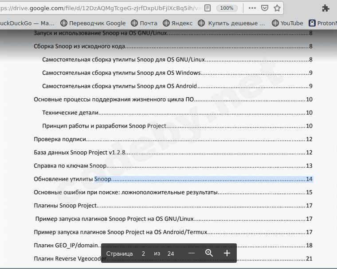The width and height of the screenshot is (337, 269).
Task: Click 'Плагин GEO_IP/domain' contents entry
Action: pyautogui.click(x=173, y=246)
